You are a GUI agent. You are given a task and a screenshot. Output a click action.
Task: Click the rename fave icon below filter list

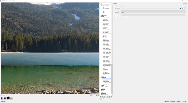[x=105, y=97]
